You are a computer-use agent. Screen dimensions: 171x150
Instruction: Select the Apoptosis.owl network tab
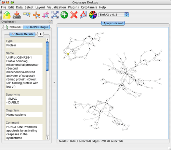click(x=113, y=23)
